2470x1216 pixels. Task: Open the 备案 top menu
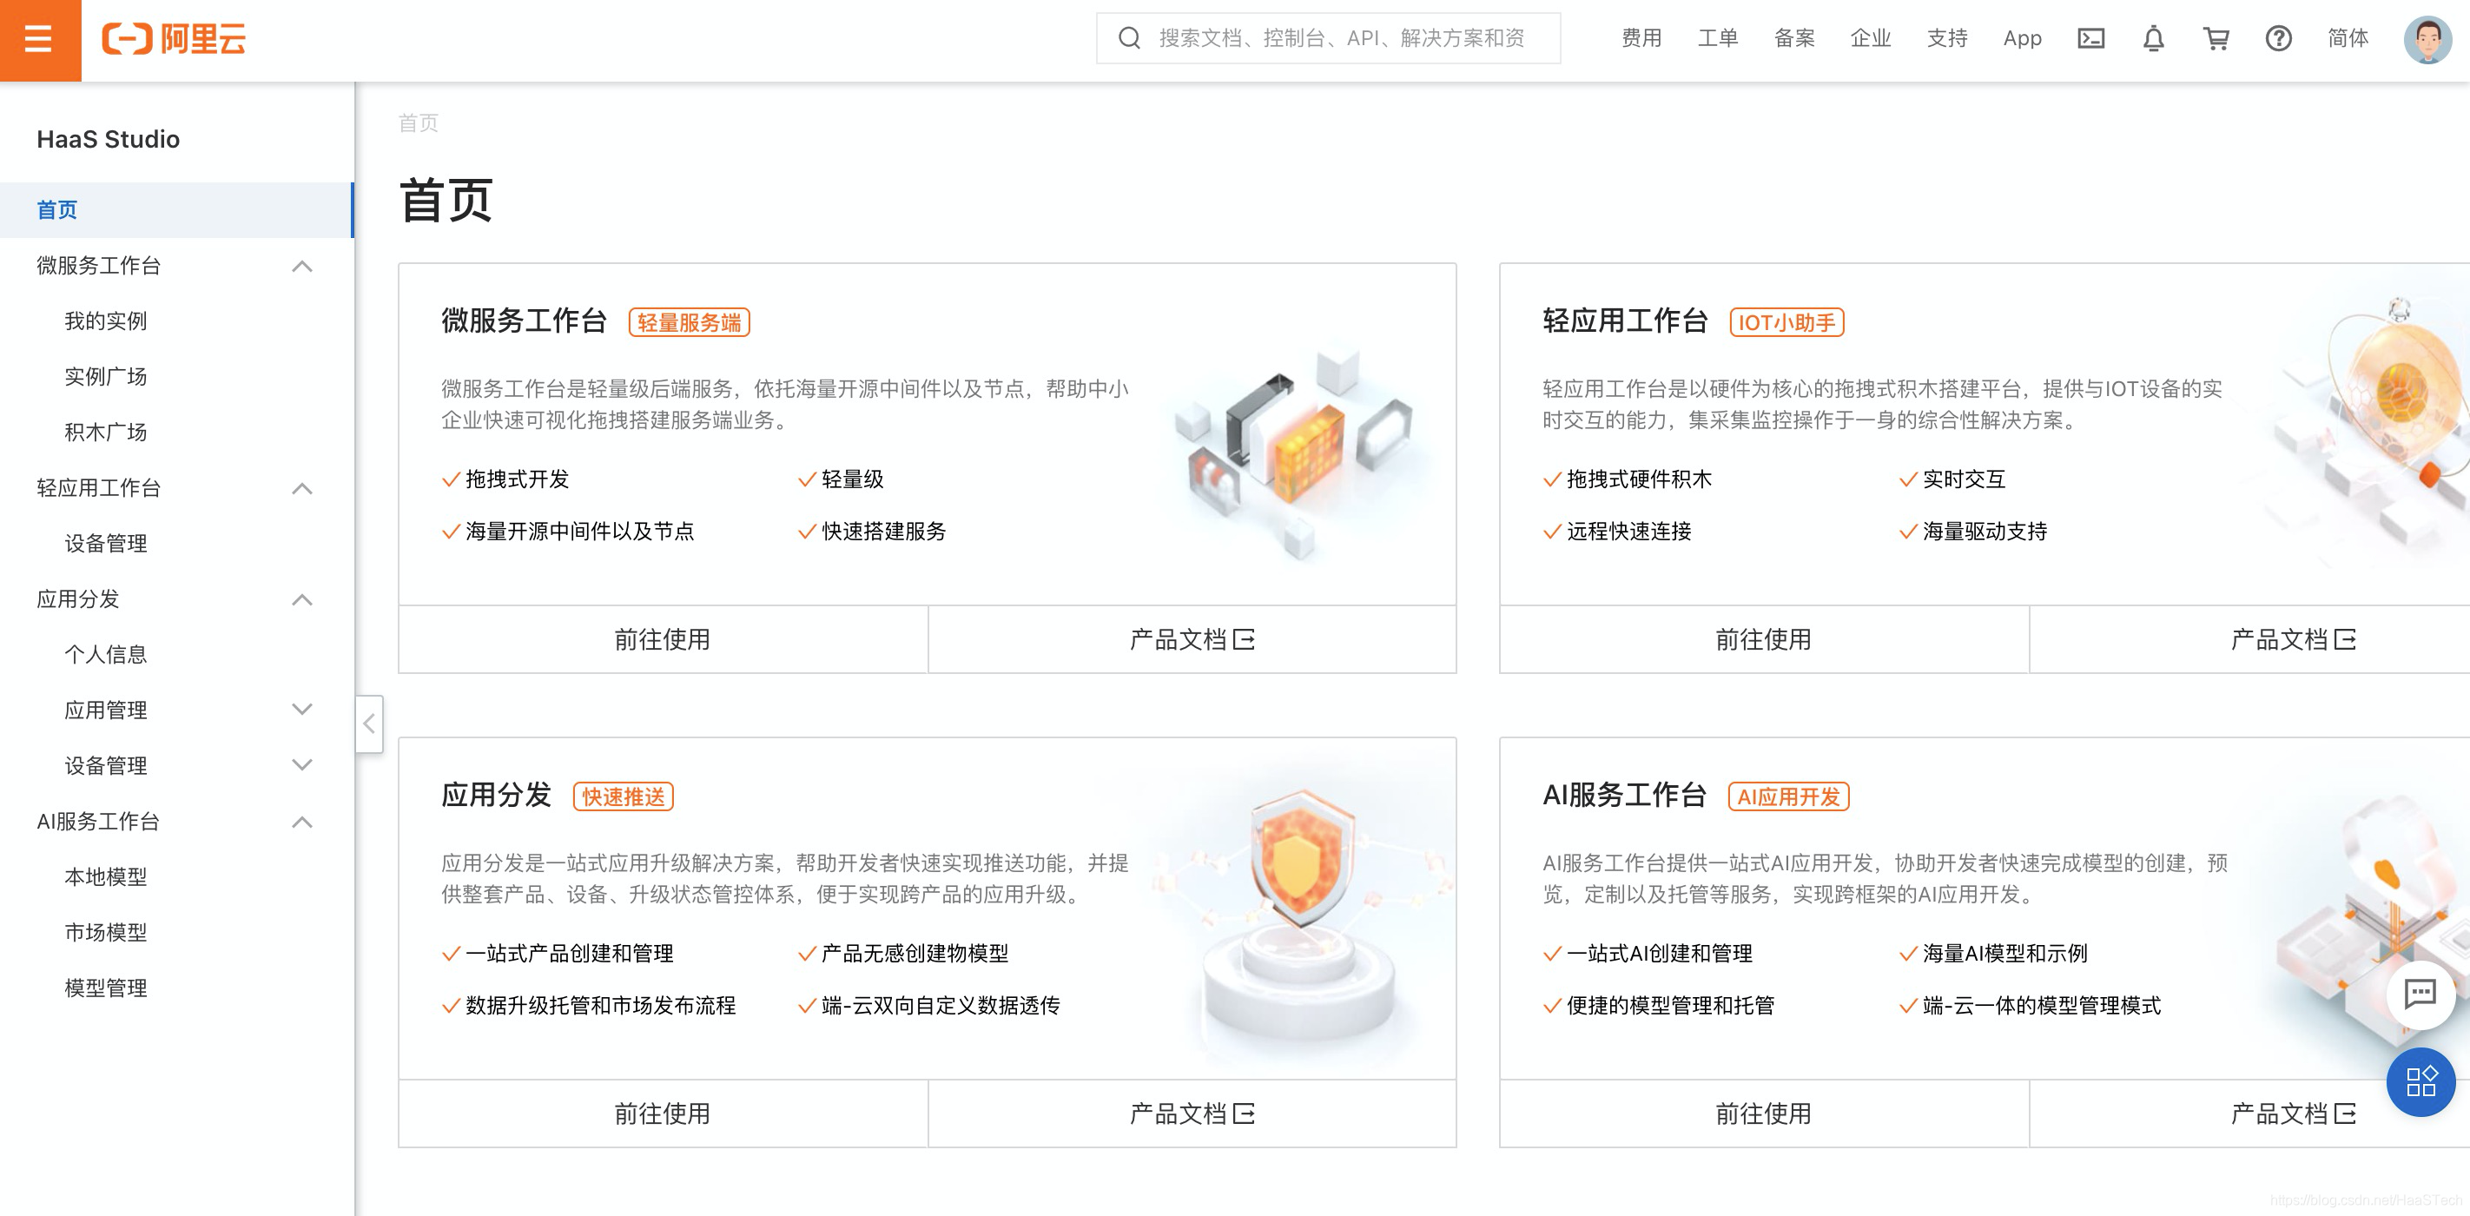click(1794, 38)
